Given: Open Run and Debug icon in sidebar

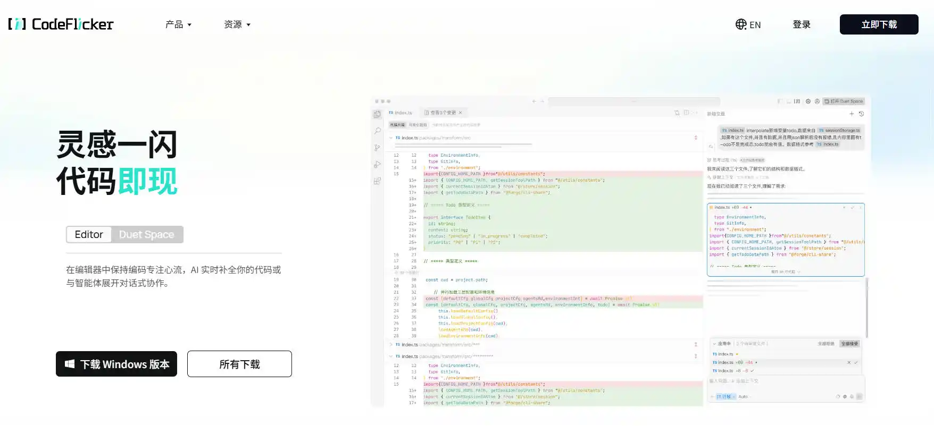Looking at the screenshot, I should click(x=377, y=165).
